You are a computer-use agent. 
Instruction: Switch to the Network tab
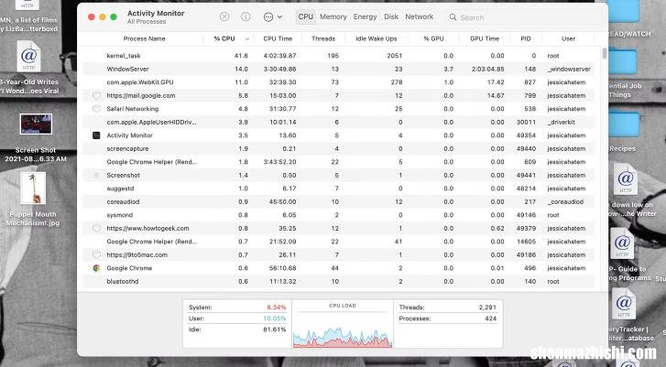420,17
